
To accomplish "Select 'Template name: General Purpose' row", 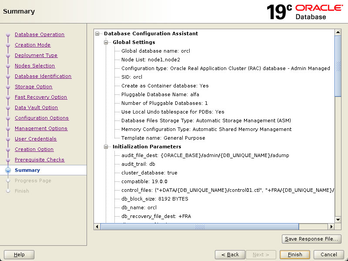I will pos(163,138).
